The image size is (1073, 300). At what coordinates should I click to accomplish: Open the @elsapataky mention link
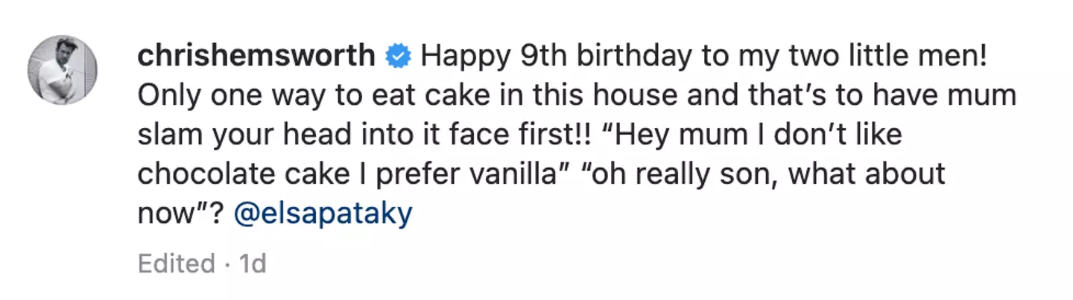pyautogui.click(x=323, y=214)
